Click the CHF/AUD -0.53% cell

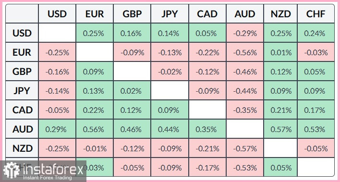point(245,168)
